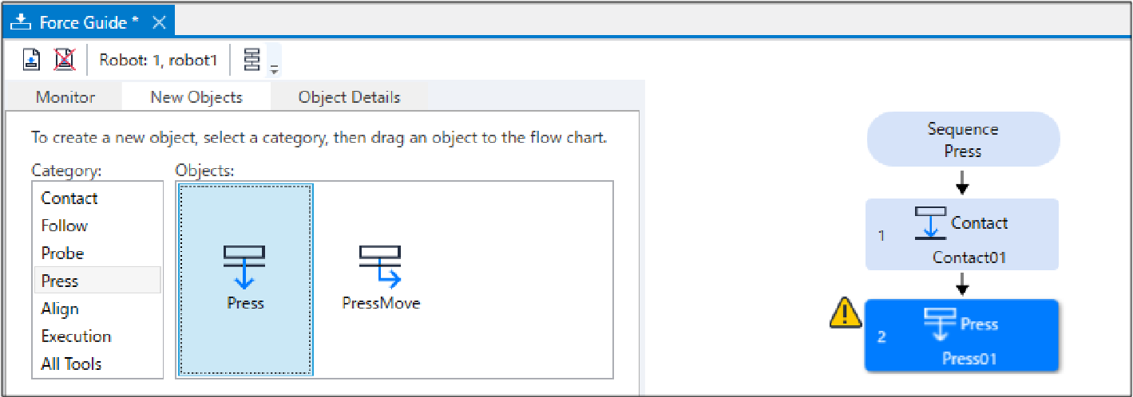Choose the Contact category
Screen dimensions: 1133x397
69,198
